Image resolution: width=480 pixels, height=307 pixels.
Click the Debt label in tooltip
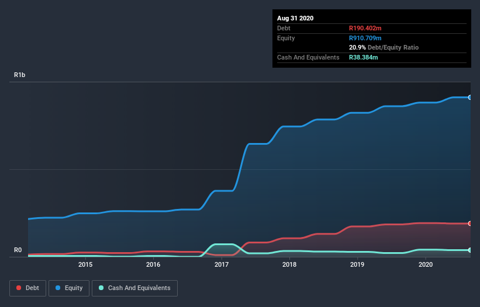click(x=284, y=28)
